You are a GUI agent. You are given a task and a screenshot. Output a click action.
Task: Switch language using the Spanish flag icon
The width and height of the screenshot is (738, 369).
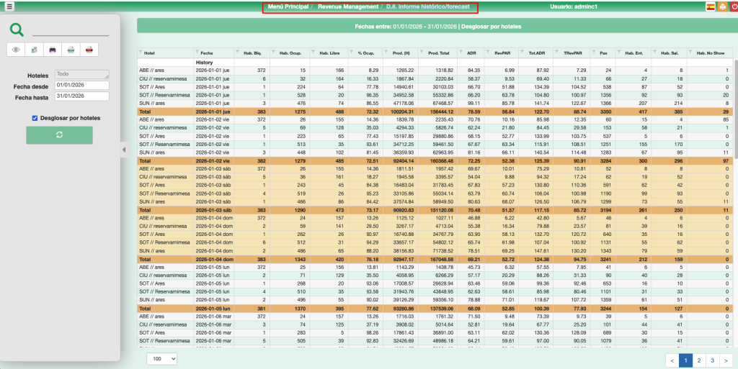coord(710,6)
